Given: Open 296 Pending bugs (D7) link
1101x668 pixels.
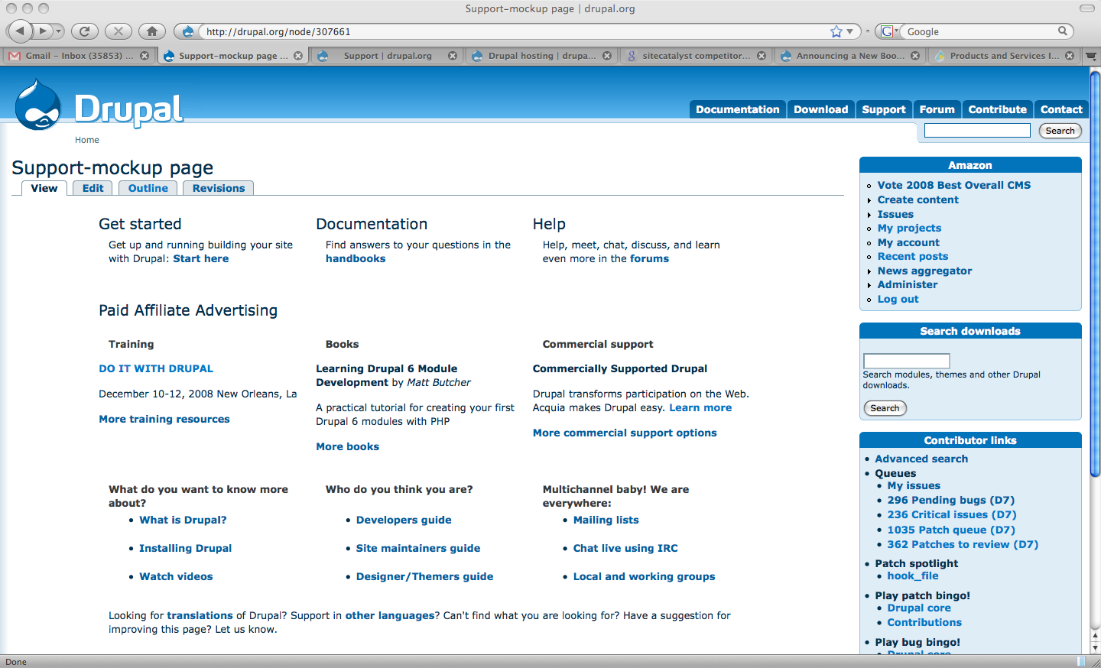Looking at the screenshot, I should tap(950, 500).
